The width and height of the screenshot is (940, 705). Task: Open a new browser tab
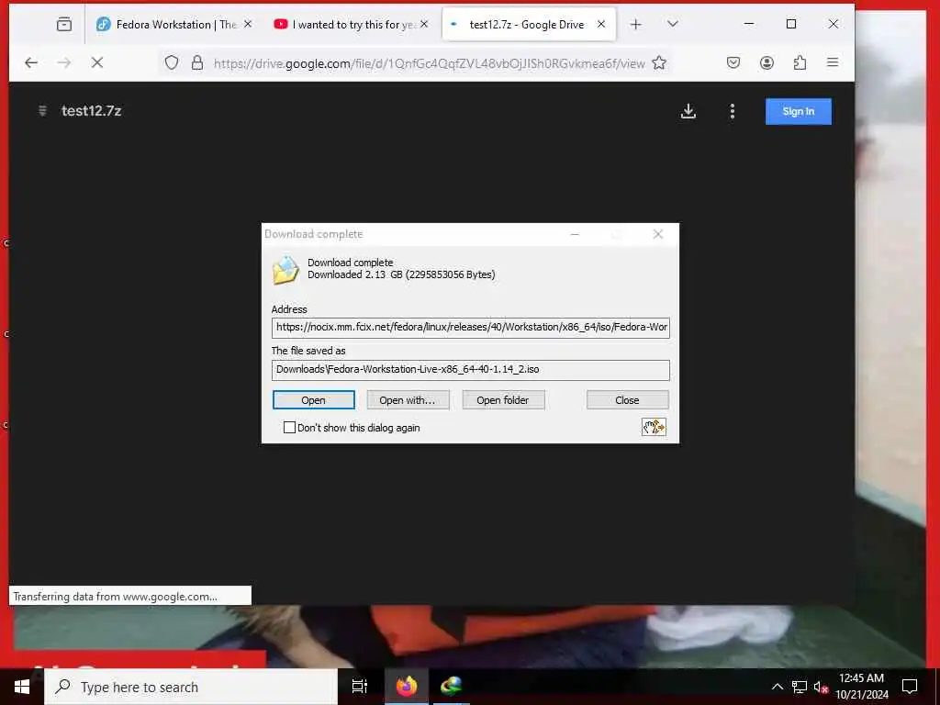[636, 24]
